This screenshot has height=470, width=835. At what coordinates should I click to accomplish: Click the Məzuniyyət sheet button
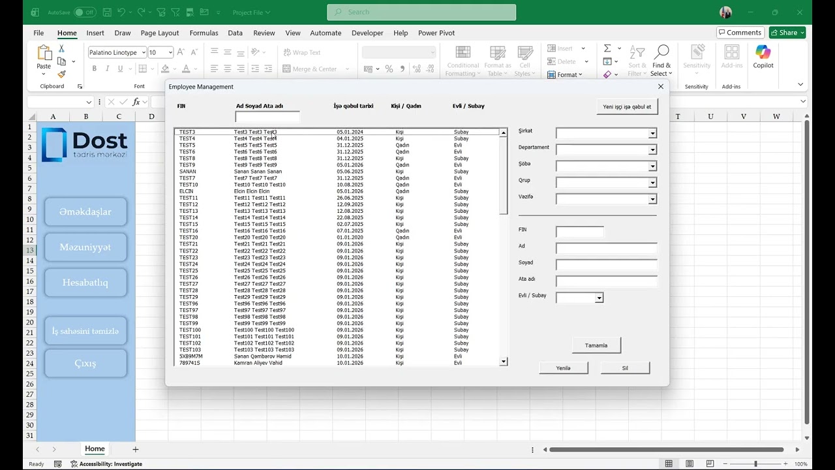pyautogui.click(x=85, y=247)
